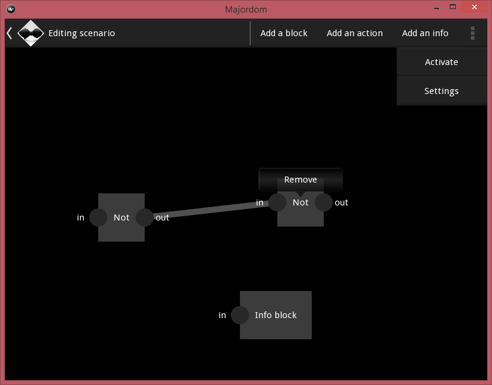Click the Majordom diamond logo icon
This screenshot has width=492, height=385.
point(30,33)
